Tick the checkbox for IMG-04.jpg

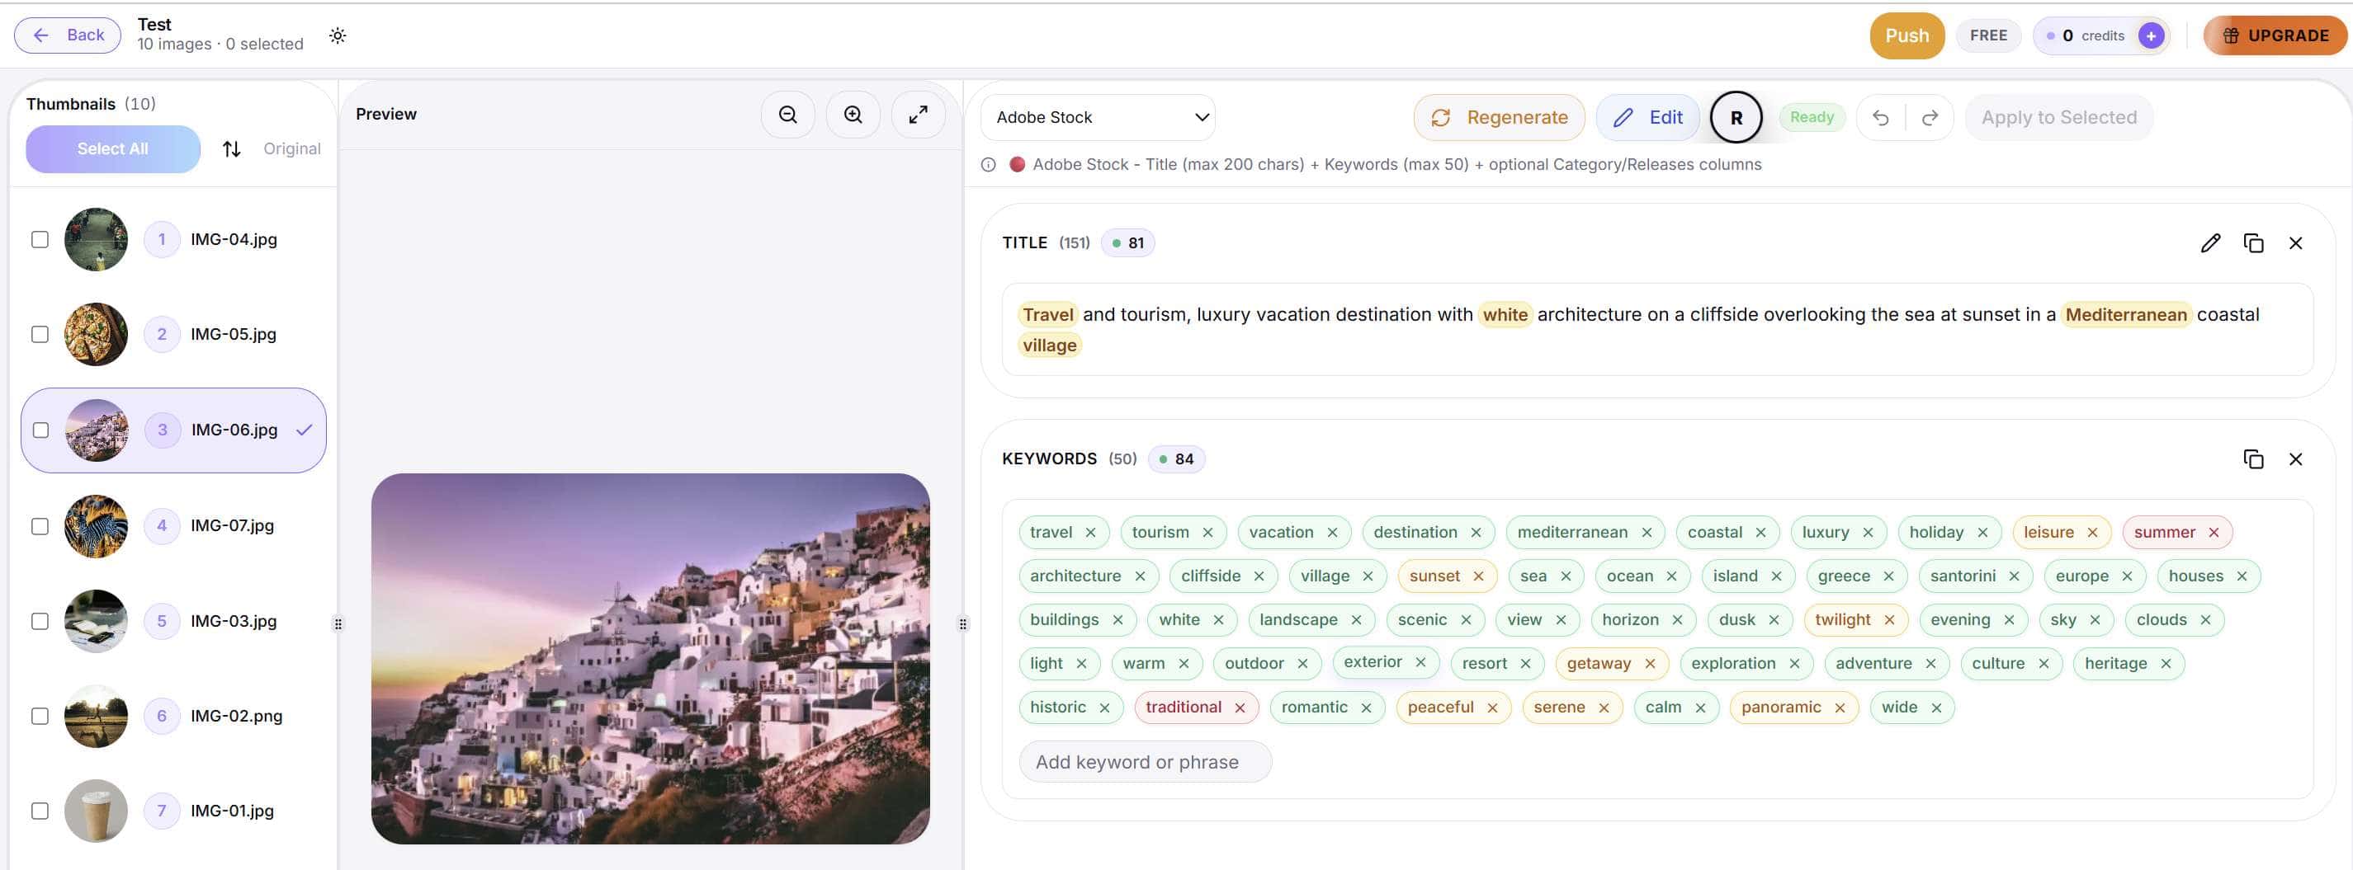40,239
